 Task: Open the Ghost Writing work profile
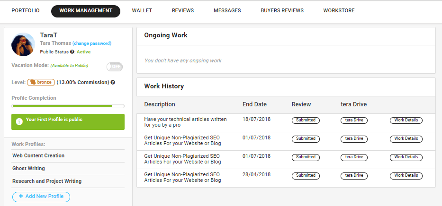[x=28, y=168]
